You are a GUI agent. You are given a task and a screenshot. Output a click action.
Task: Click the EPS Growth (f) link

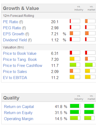[16, 34]
